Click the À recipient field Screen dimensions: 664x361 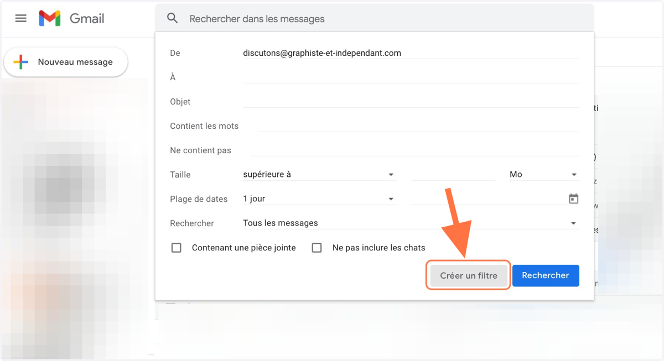click(x=411, y=77)
